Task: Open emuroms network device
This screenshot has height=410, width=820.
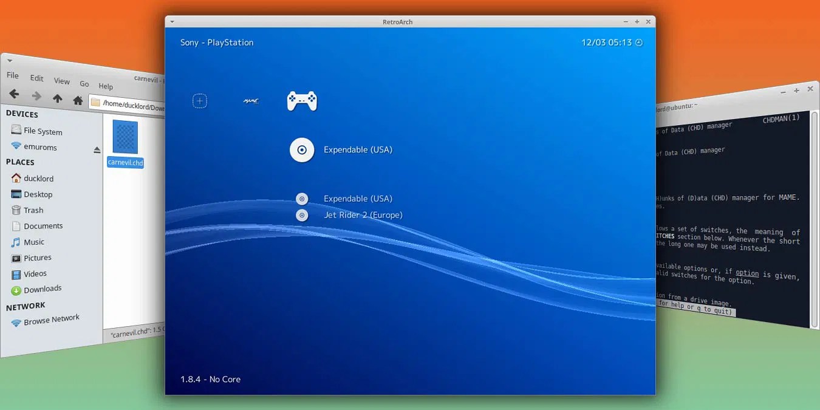Action: pos(35,146)
